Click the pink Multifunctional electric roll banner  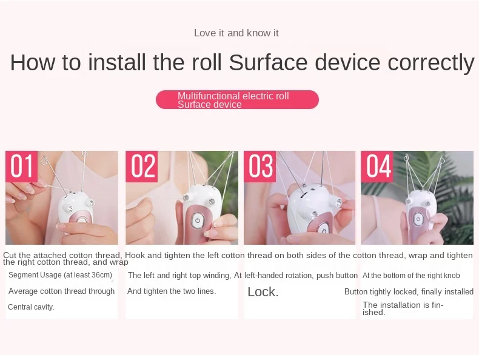click(237, 99)
